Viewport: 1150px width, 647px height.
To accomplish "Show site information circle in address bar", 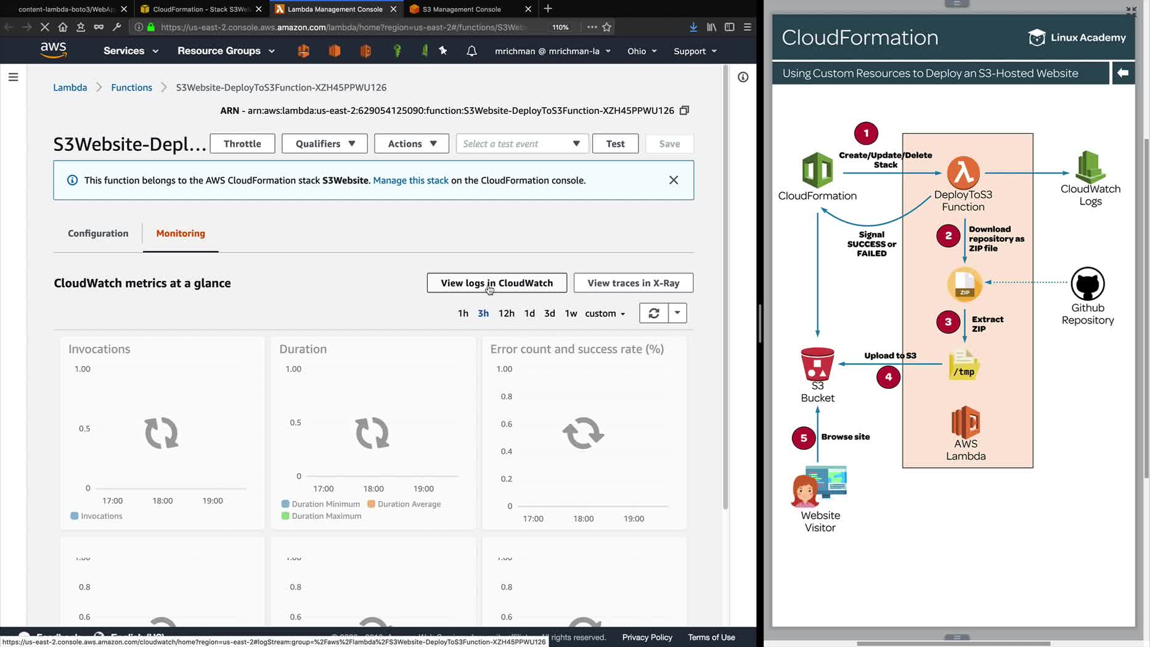I will 139,27.
